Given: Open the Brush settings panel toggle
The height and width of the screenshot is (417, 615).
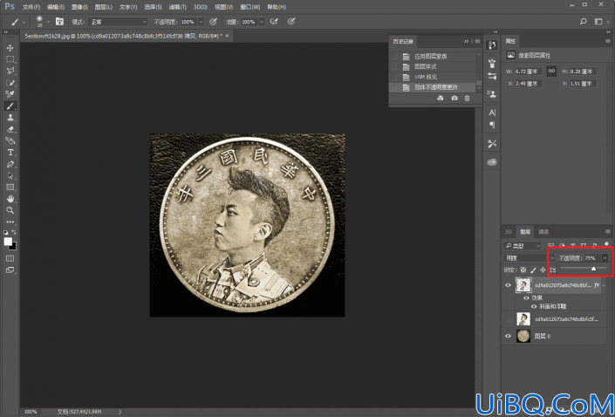Looking at the screenshot, I should pyautogui.click(x=59, y=22).
